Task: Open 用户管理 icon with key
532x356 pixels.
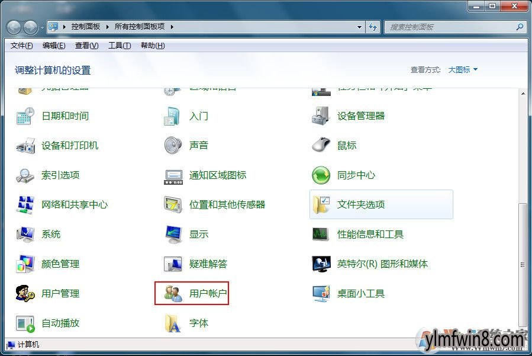Action: click(x=25, y=293)
